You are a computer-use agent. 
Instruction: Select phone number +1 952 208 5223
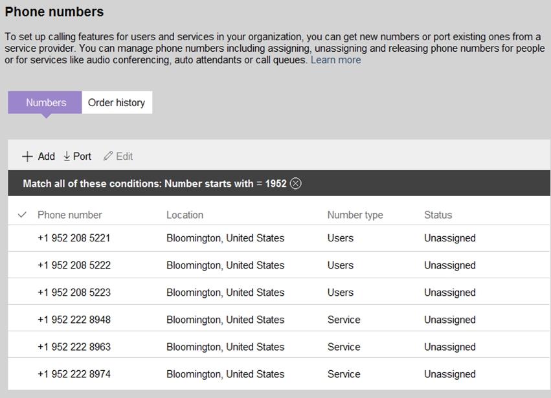click(x=74, y=293)
